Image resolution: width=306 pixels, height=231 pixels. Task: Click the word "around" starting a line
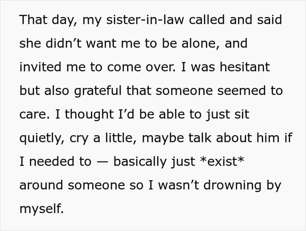(41, 185)
